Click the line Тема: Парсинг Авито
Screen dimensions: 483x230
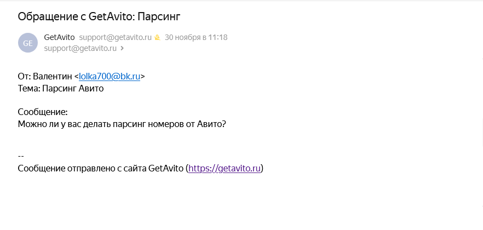[x=61, y=88]
